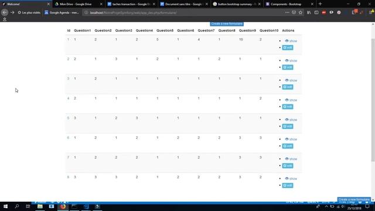Screen dimensions: 375x211
Task: Expand the system tray hidden icons arrow
Action: click(x=326, y=206)
